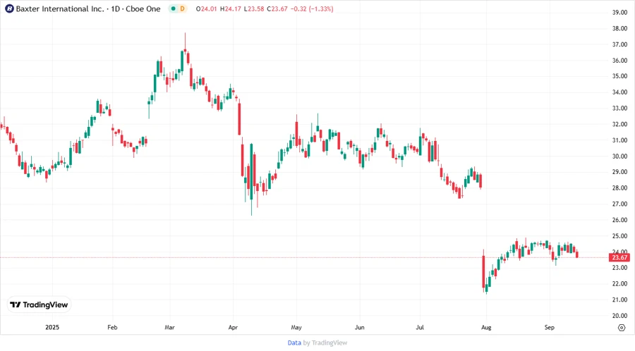Image resolution: width=635 pixels, height=351 pixels.
Task: Click the Feb label on time axis
Action: click(x=112, y=327)
